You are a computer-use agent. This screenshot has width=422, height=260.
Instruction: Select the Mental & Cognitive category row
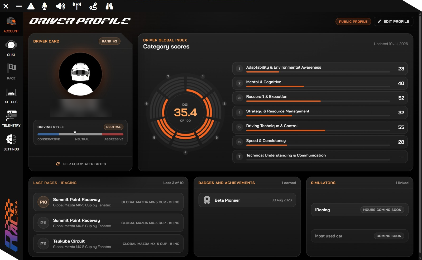(320, 83)
